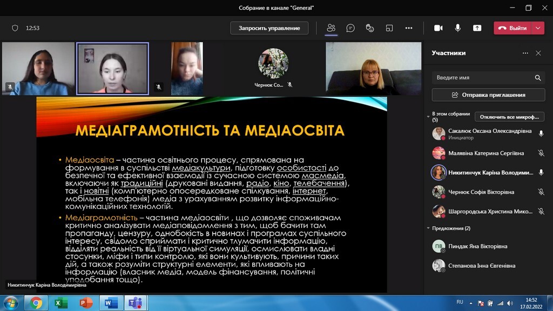The height and width of the screenshot is (311, 553).
Task: Click the search magnifier in participants field
Action: (x=538, y=78)
